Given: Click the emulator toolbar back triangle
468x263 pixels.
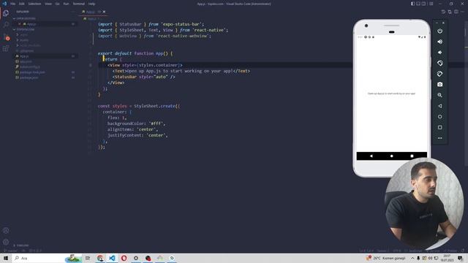Looking at the screenshot, I should click(x=439, y=106).
